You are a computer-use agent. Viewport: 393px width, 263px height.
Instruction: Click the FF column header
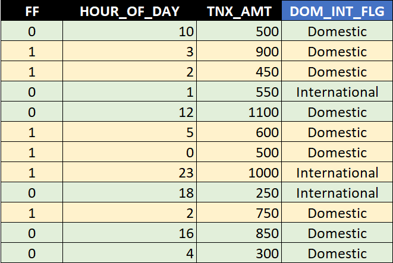[32, 11]
